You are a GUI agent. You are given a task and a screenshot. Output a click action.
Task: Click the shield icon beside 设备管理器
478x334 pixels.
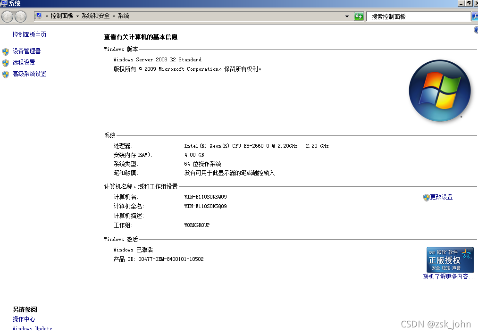tap(6, 51)
